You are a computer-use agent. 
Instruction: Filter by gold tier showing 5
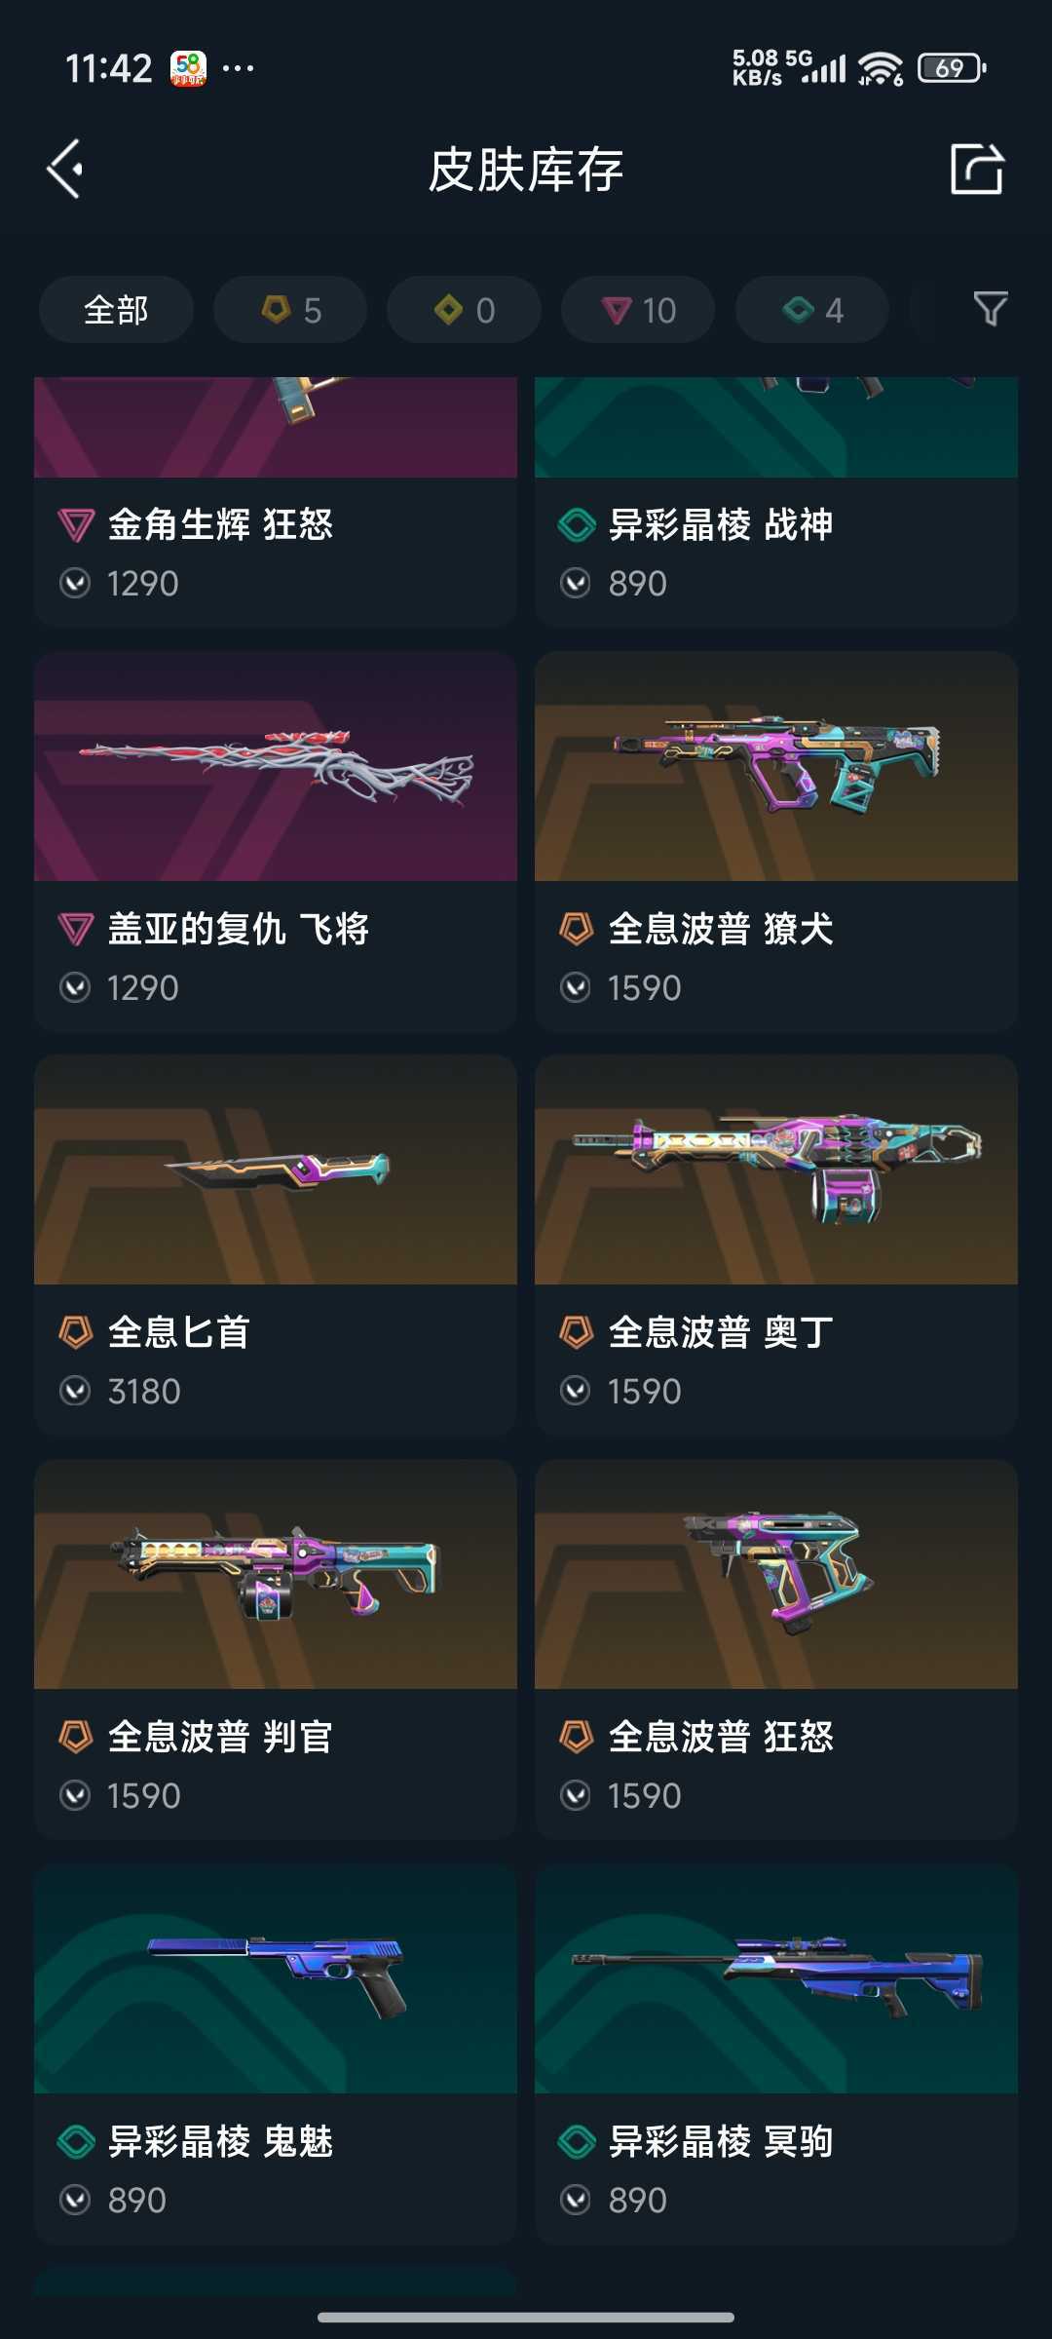pyautogui.click(x=290, y=310)
